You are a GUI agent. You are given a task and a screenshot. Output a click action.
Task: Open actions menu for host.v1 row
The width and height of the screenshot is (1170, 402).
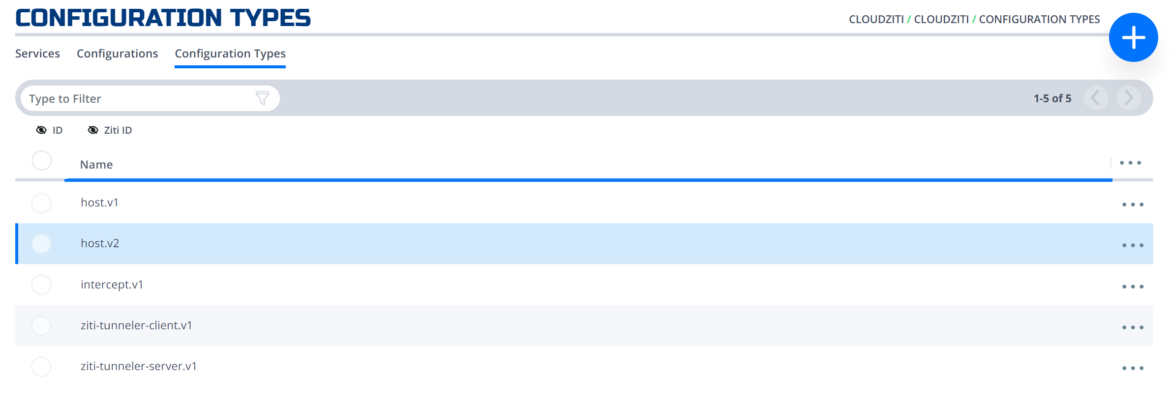tap(1133, 204)
